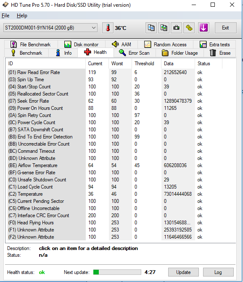243x282 pixels.
Task: Select the (C6) Offline Uncorrectable row
Action: pyautogui.click(x=115, y=208)
